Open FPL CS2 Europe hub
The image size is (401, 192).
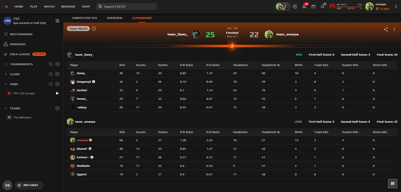click(24, 93)
